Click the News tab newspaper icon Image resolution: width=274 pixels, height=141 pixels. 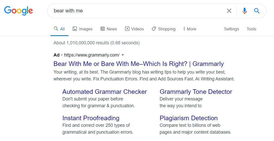pos(103,29)
